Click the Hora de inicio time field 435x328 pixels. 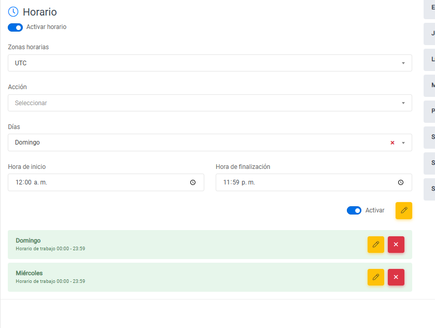[x=99, y=182]
